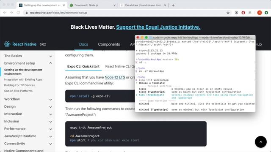
Task: Select the Expo CLI Quickstart tab
Action: (x=83, y=66)
